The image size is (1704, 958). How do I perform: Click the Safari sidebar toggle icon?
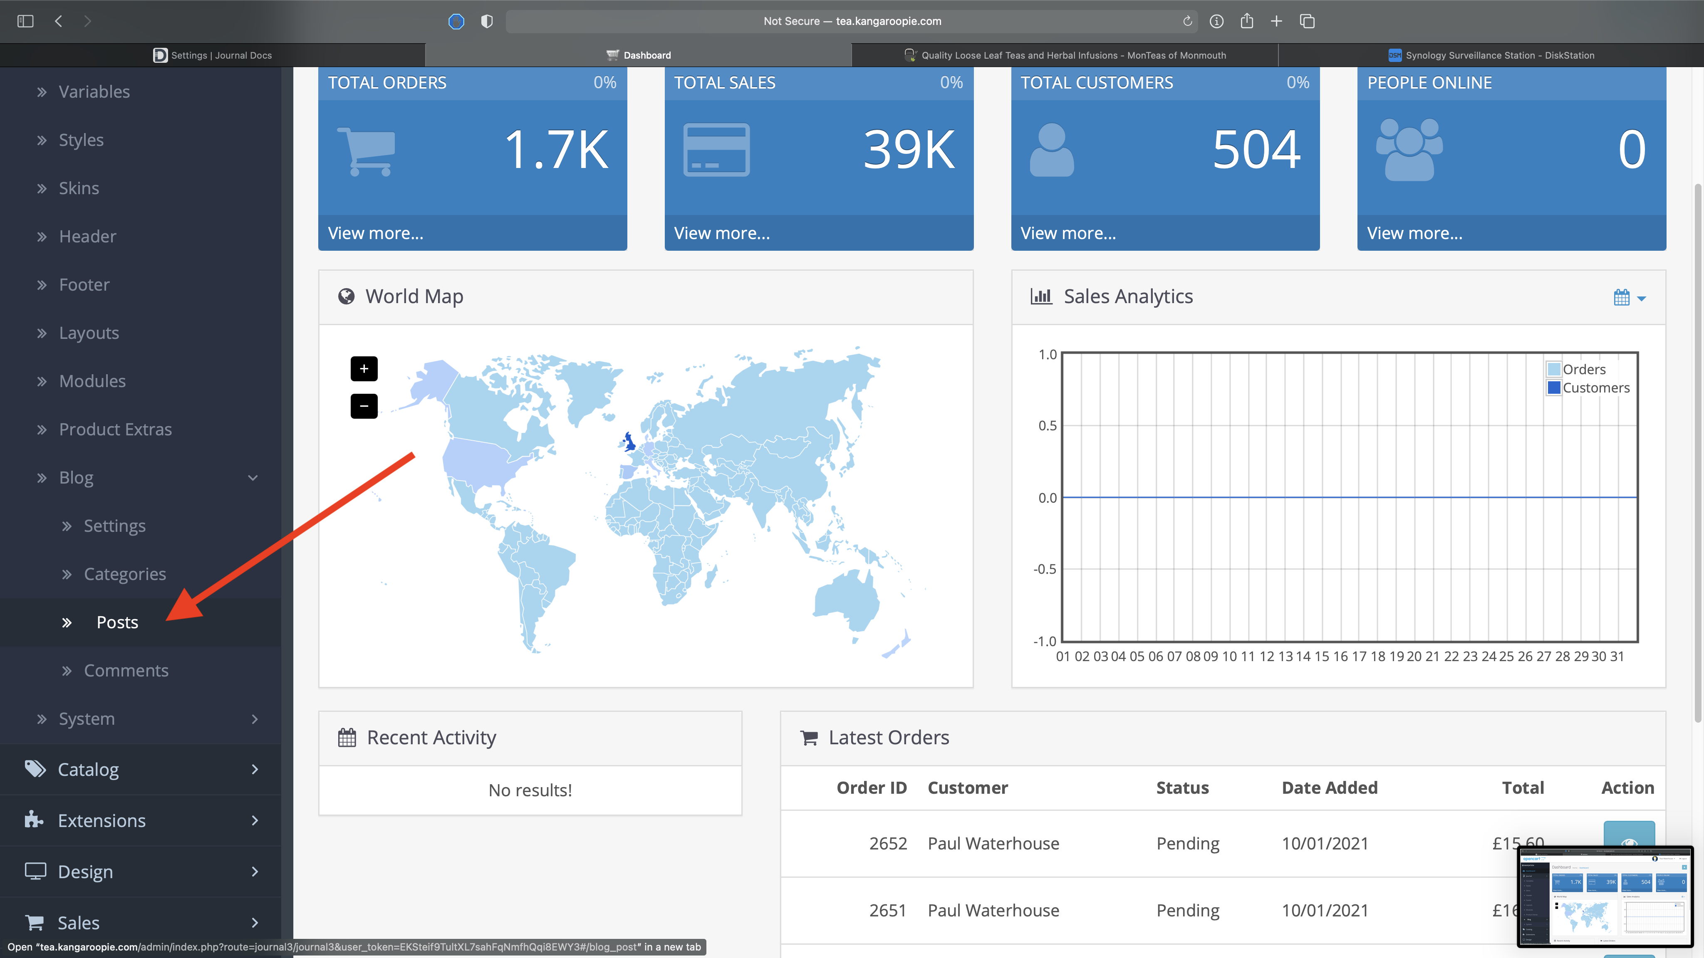[x=25, y=21]
